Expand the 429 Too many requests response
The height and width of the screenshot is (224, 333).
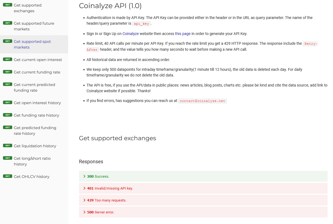click(203, 200)
